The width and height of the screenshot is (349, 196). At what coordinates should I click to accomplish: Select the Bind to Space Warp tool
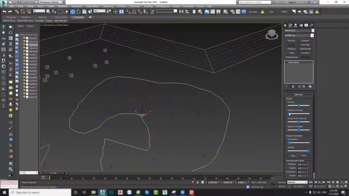[x=29, y=11]
